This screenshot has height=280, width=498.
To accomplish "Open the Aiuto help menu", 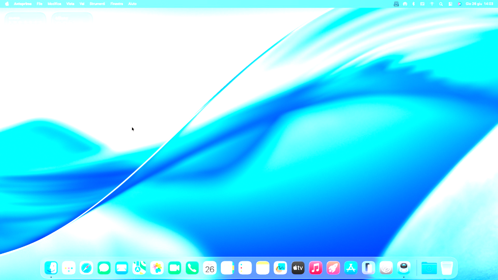I will (132, 4).
